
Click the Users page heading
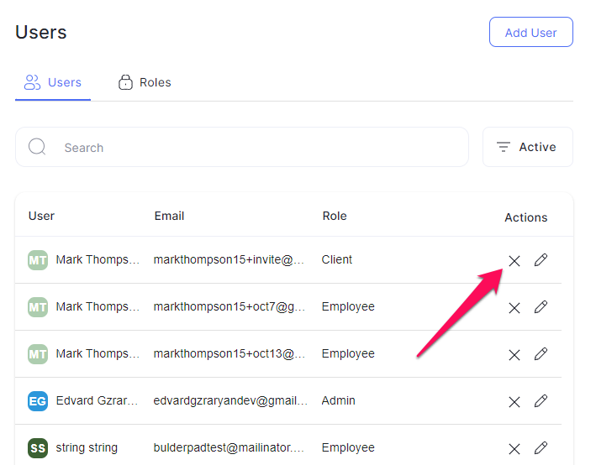coord(41,32)
